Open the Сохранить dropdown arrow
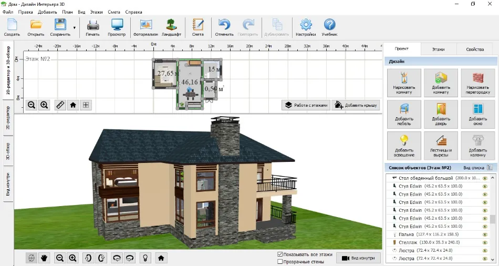Image resolution: width=499 pixels, height=266 pixels. click(74, 27)
